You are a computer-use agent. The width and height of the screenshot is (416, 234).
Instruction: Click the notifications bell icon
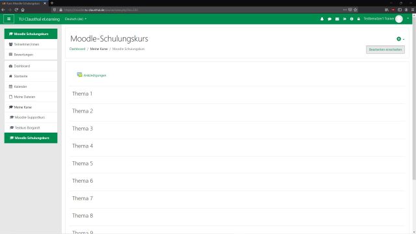click(322, 19)
